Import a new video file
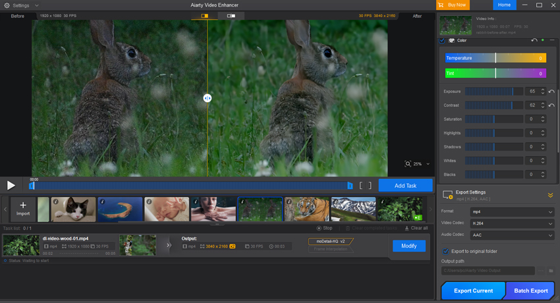This screenshot has width=560, height=303. click(x=23, y=209)
